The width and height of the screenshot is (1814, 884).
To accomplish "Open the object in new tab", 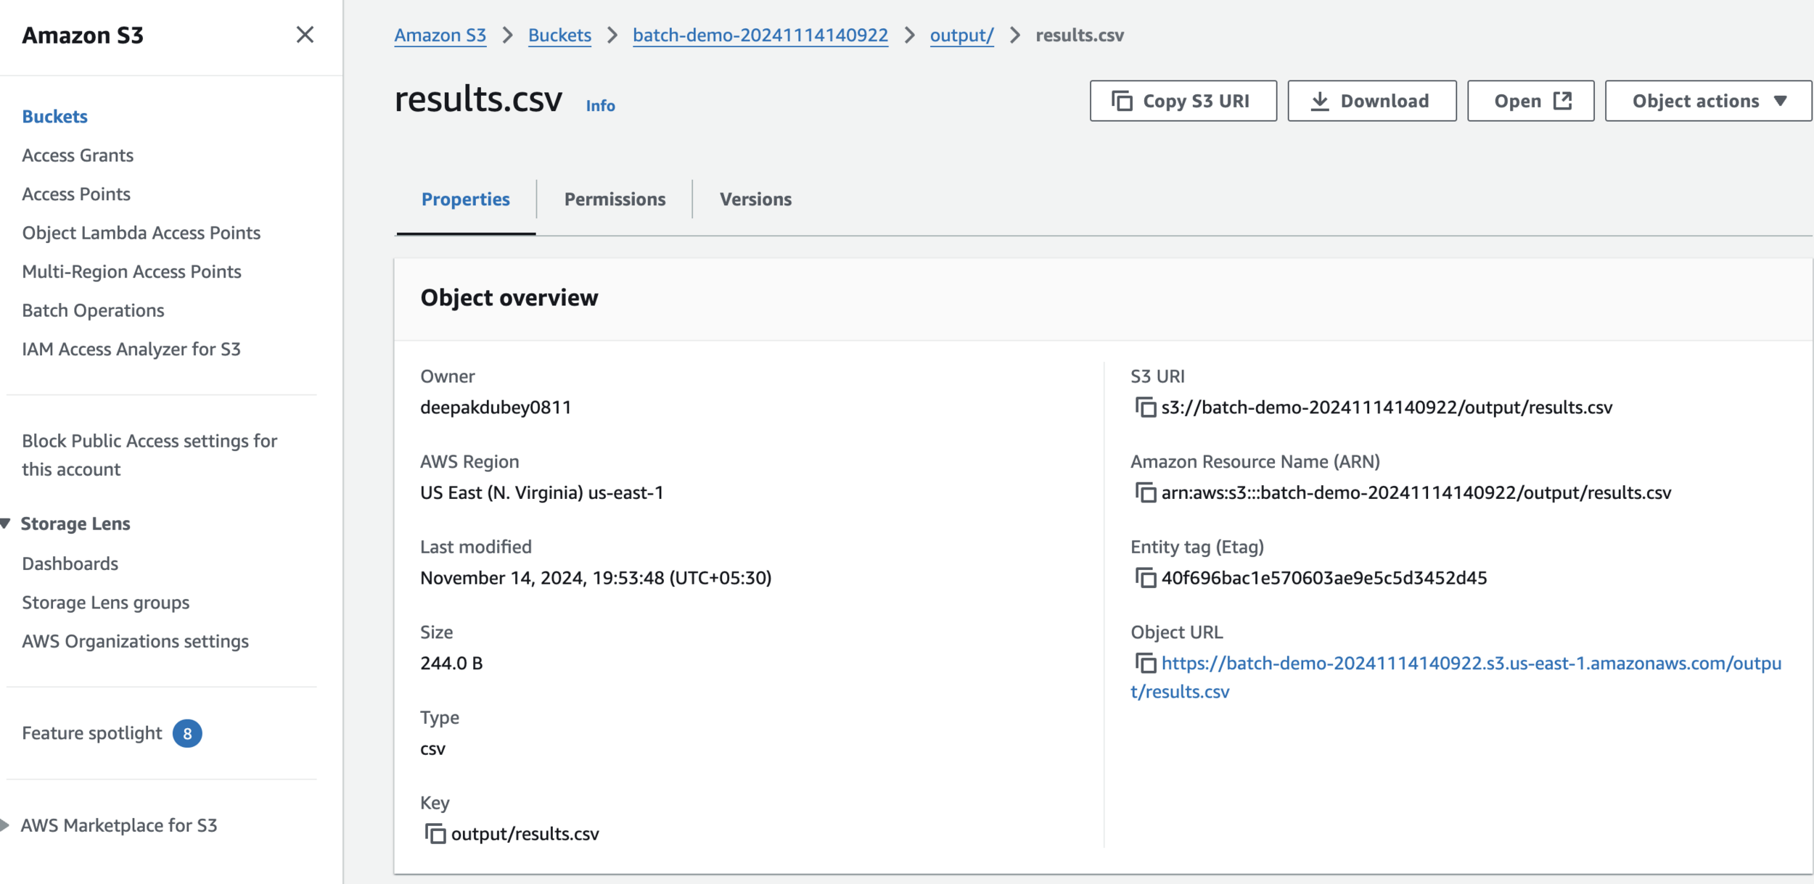I will pyautogui.click(x=1530, y=101).
